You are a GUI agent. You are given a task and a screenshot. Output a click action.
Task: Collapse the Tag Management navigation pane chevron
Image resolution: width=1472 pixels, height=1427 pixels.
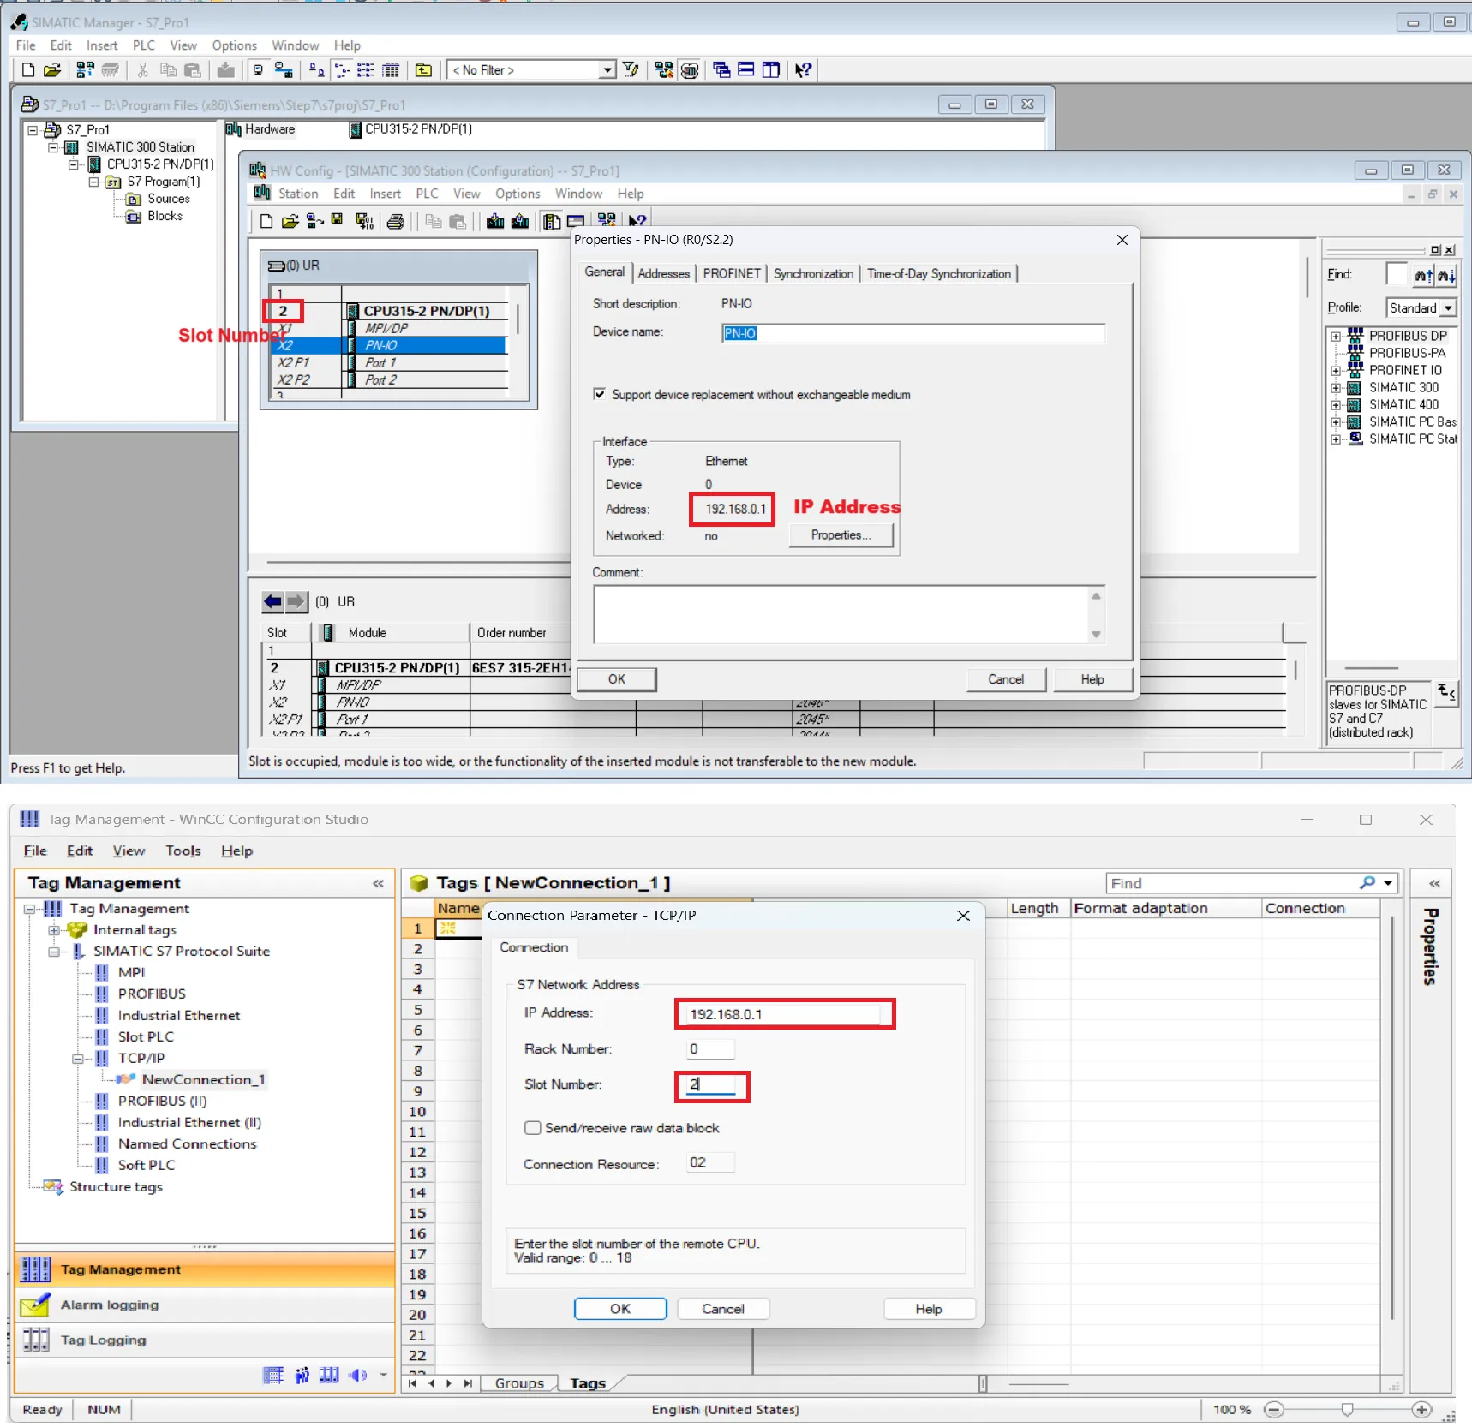[x=378, y=883]
